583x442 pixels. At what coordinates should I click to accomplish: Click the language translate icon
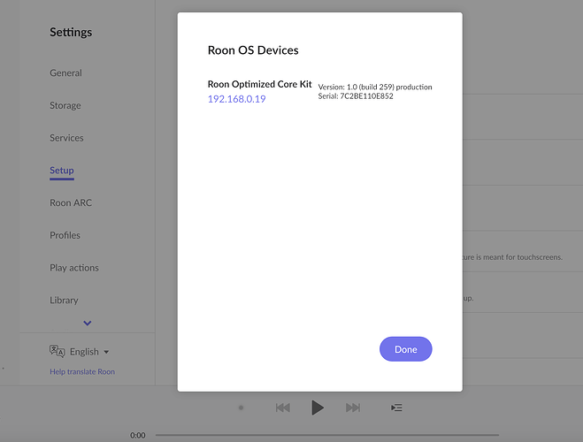58,351
